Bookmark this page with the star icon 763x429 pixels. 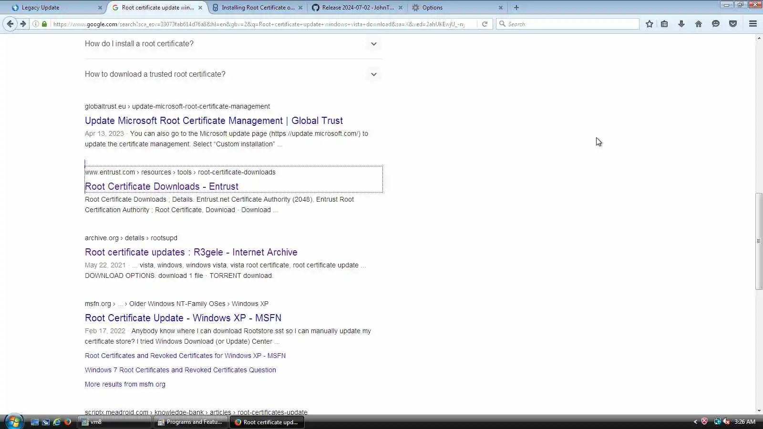650,24
